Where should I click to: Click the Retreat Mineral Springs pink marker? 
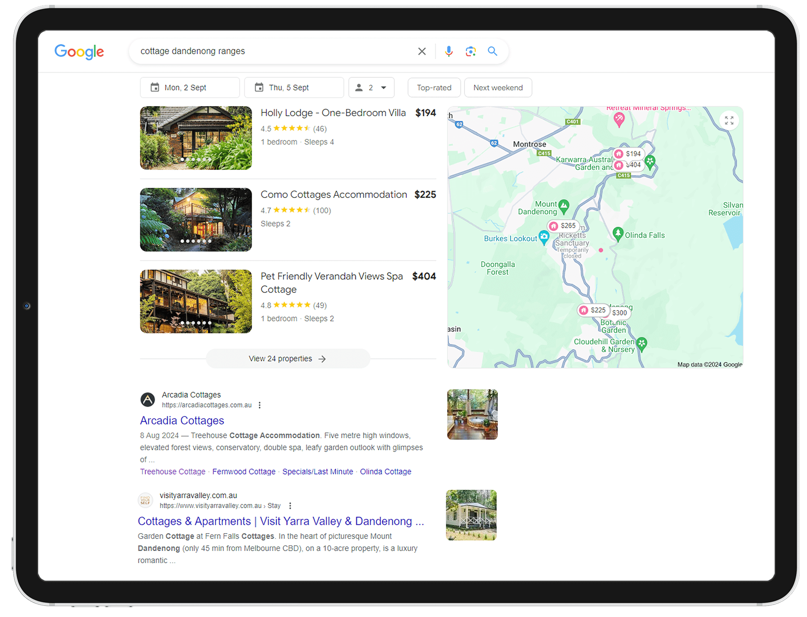point(619,119)
